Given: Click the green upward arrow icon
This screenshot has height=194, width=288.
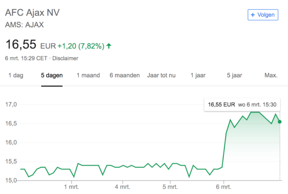Looking at the screenshot, I should (x=109, y=46).
